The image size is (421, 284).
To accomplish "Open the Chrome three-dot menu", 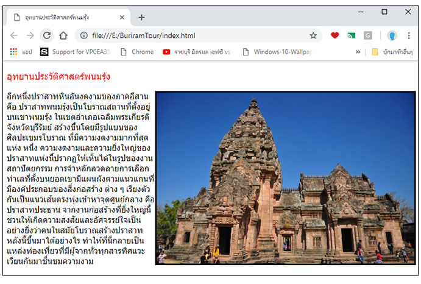I will [408, 35].
